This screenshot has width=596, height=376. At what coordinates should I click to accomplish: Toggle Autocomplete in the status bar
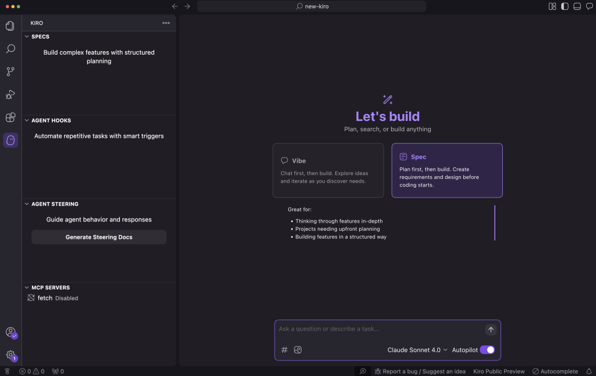pos(555,371)
